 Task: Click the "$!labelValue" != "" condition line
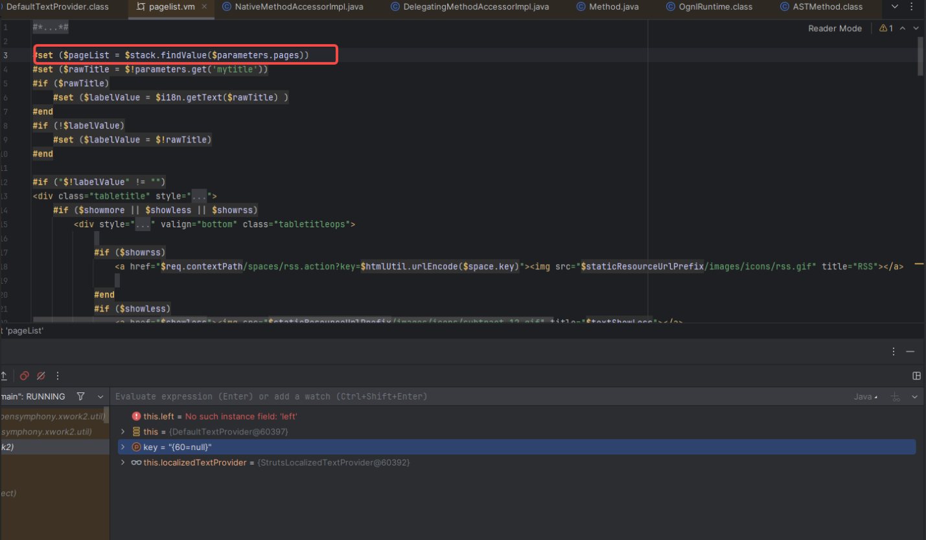(x=99, y=182)
